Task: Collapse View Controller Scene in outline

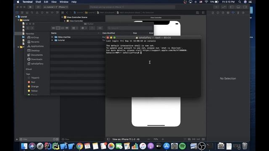Action: coord(62,17)
